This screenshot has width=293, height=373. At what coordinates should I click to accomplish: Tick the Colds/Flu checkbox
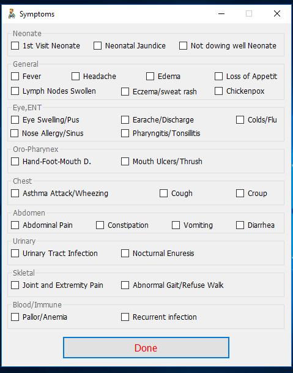pyautogui.click(x=240, y=120)
